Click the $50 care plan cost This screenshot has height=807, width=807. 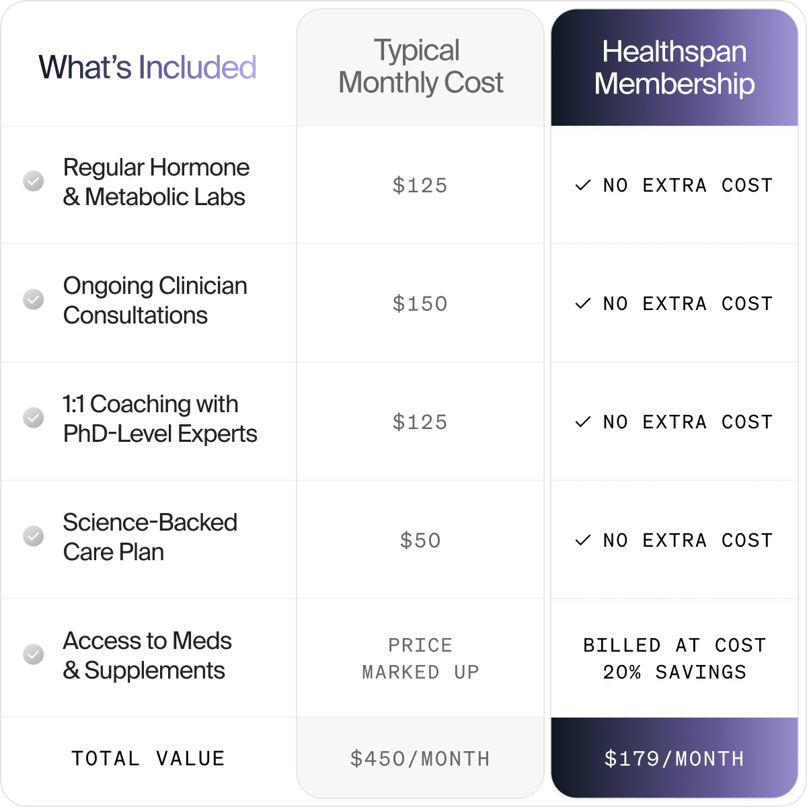coord(420,540)
